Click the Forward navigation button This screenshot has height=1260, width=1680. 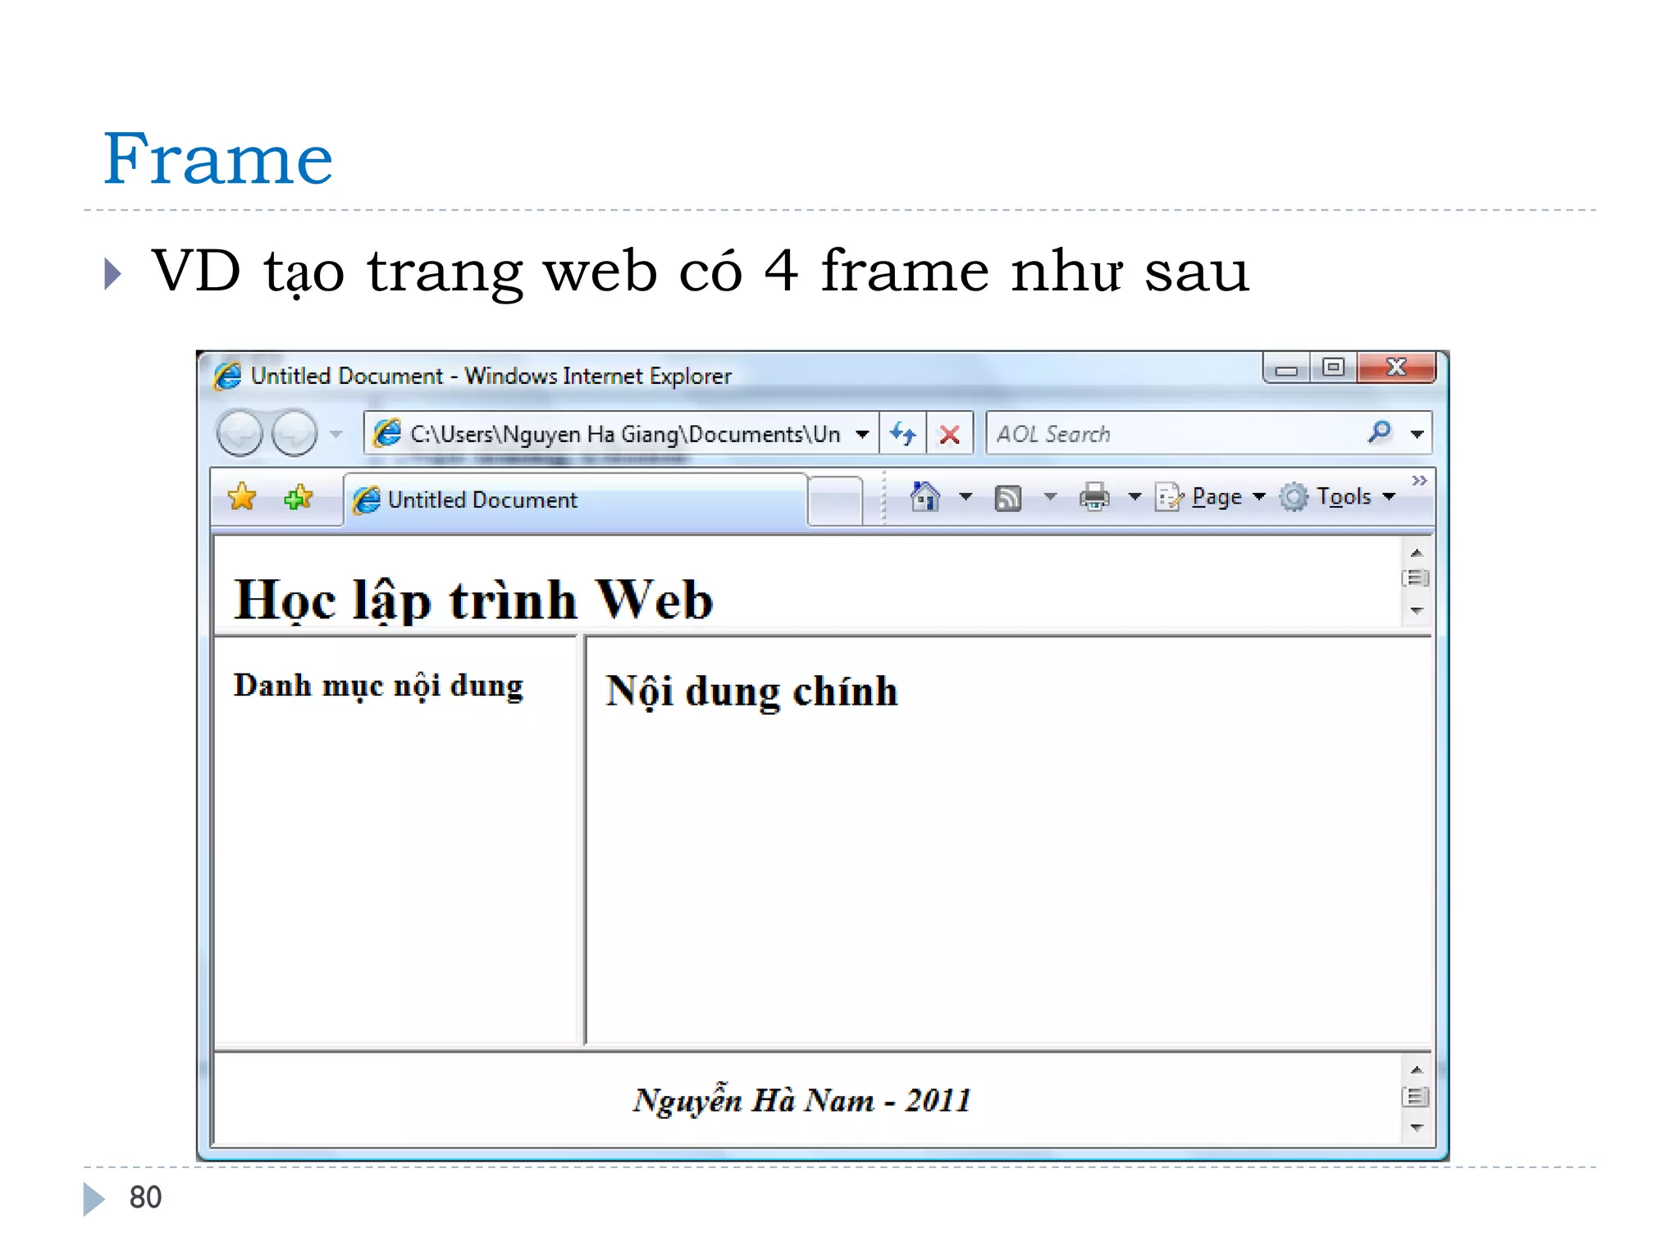tap(294, 432)
